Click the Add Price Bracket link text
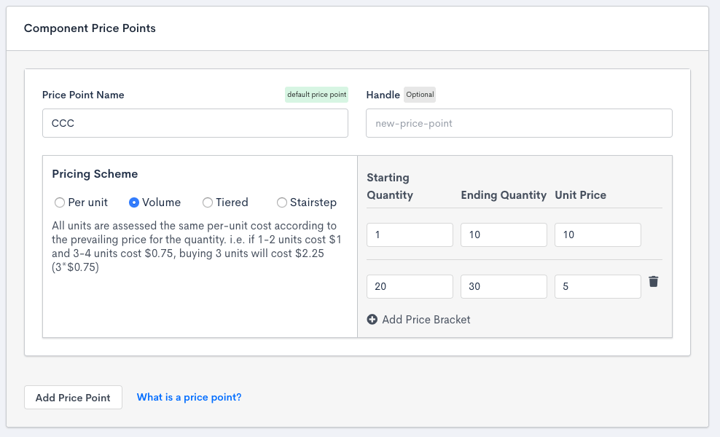Viewport: 720px width, 437px height. pos(426,320)
